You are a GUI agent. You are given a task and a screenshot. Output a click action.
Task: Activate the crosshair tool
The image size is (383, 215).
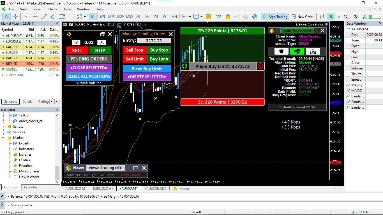tap(16, 17)
